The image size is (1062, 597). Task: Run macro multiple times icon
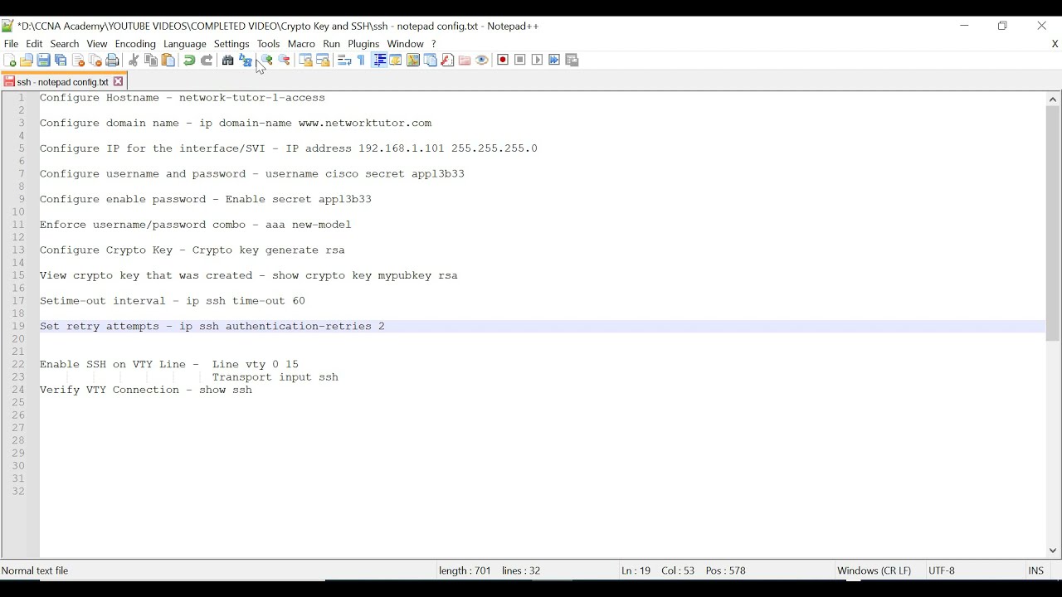(x=554, y=61)
